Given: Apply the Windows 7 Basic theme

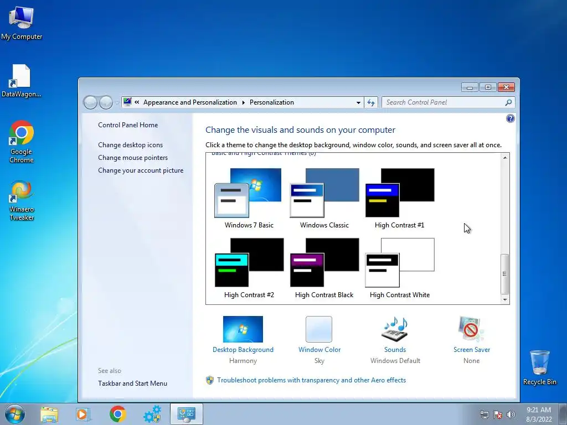Looking at the screenshot, I should [x=249, y=199].
